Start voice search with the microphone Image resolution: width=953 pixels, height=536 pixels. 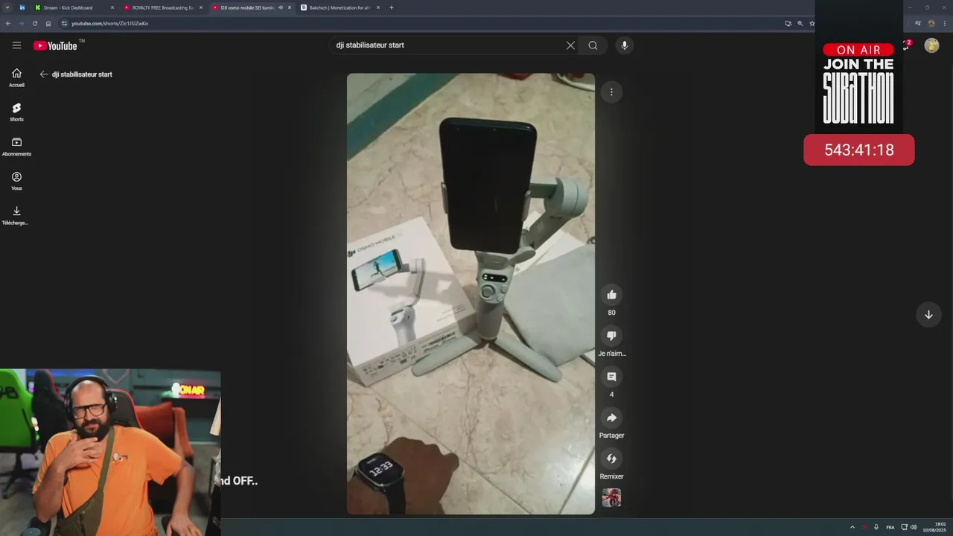coord(624,45)
